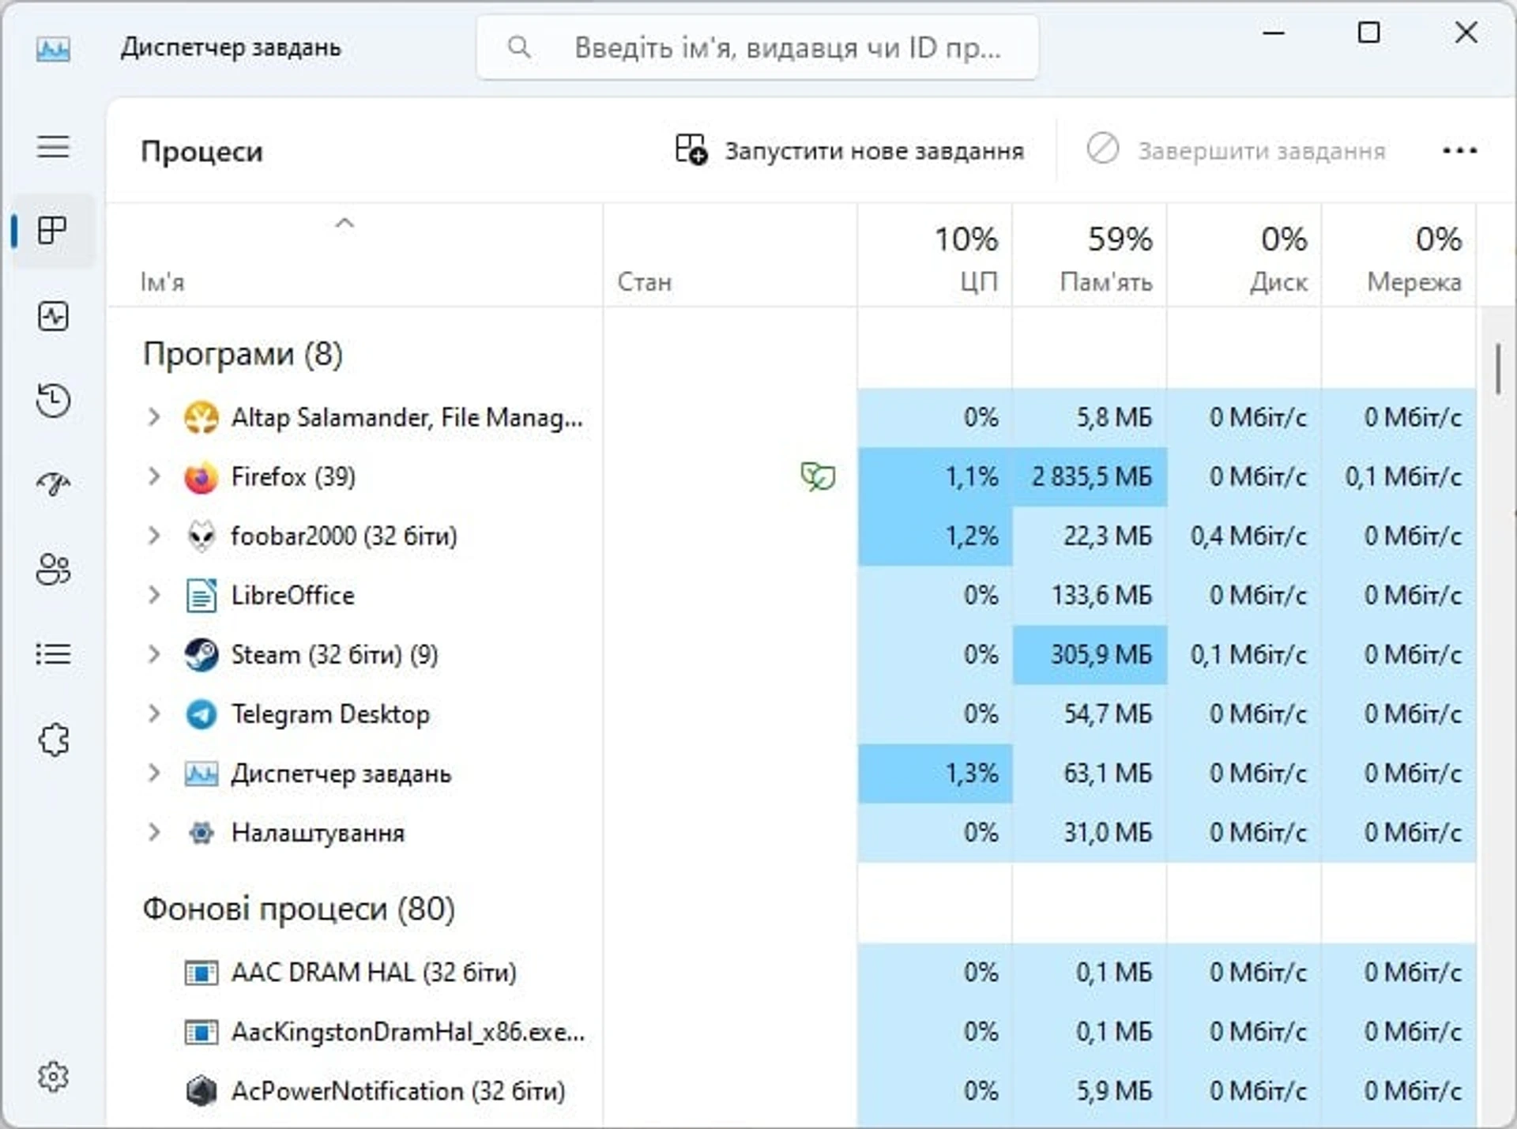The height and width of the screenshot is (1129, 1517).
Task: Select the Фонові процеси (80) group heading
Action: click(x=299, y=909)
